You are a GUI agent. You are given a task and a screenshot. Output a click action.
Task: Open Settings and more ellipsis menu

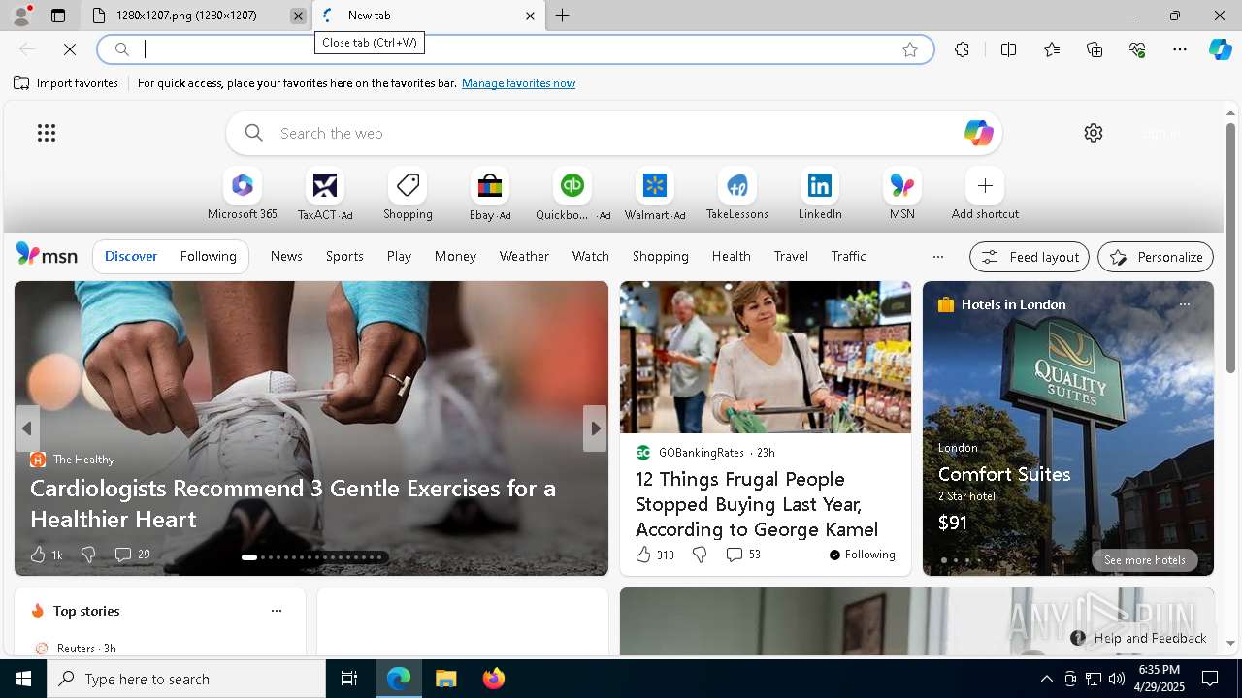click(1180, 49)
